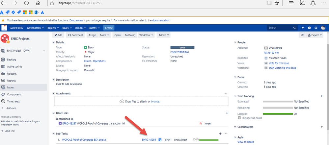Open the browser Hub lines icon

pos(291,3)
